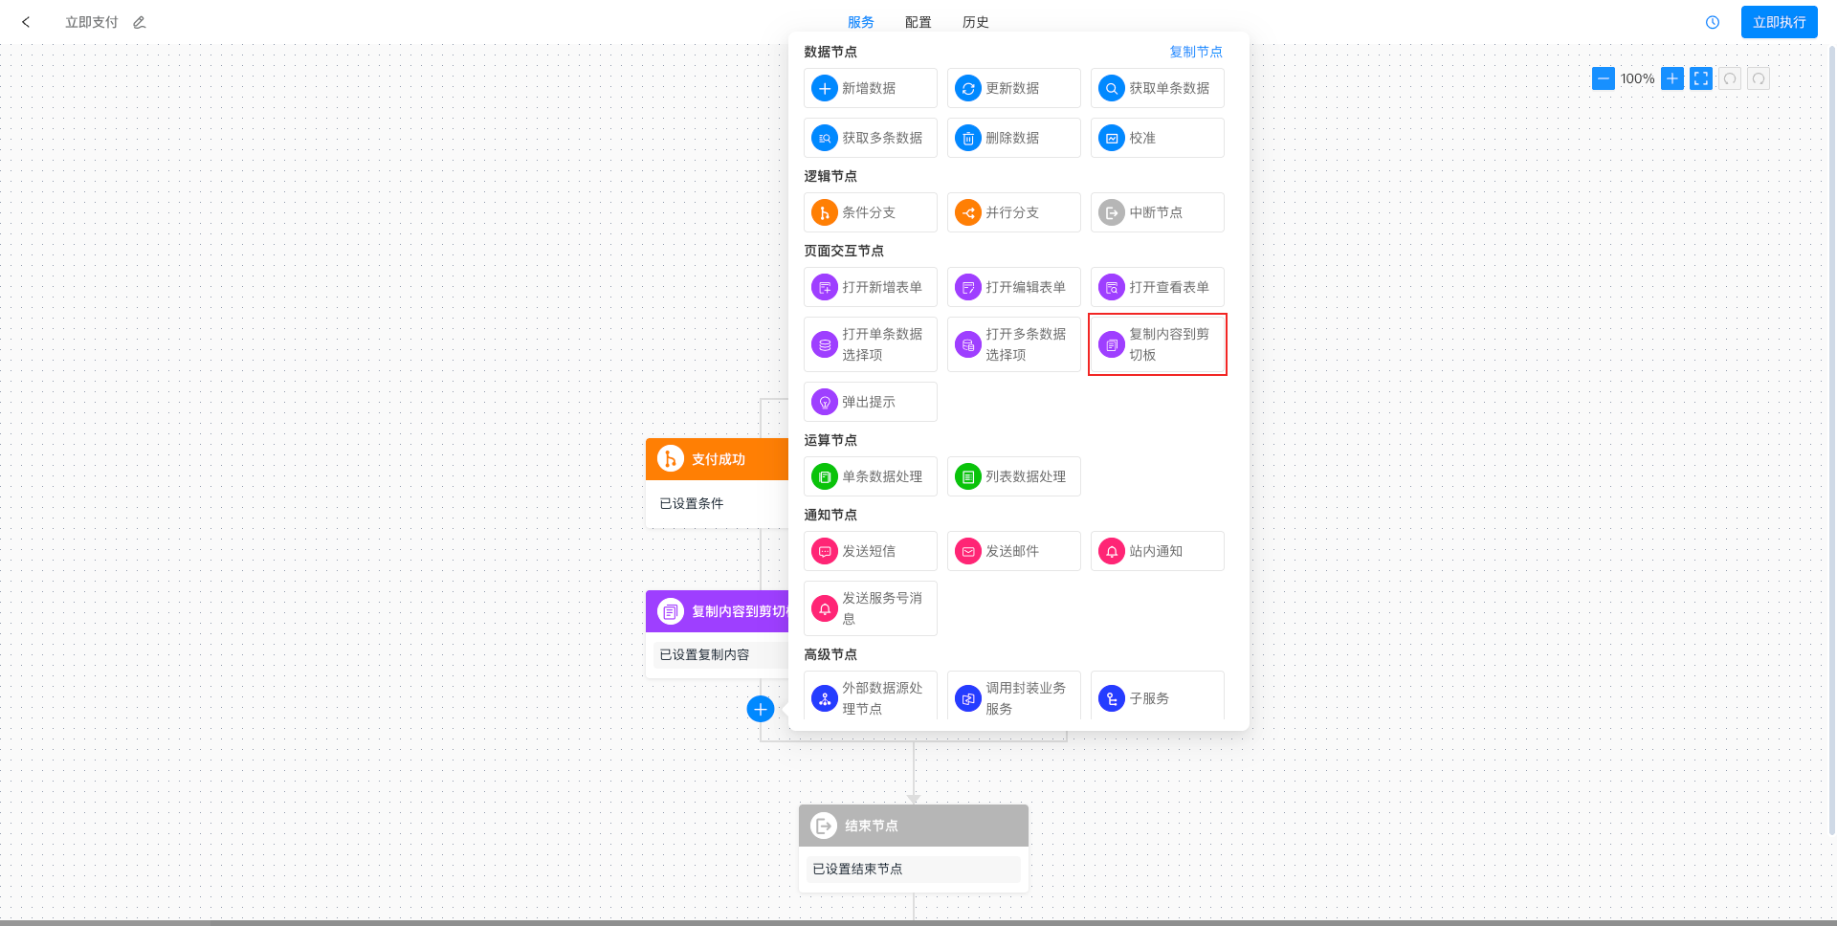Choose the 复制内容到剪切板 node

pos(1157,344)
